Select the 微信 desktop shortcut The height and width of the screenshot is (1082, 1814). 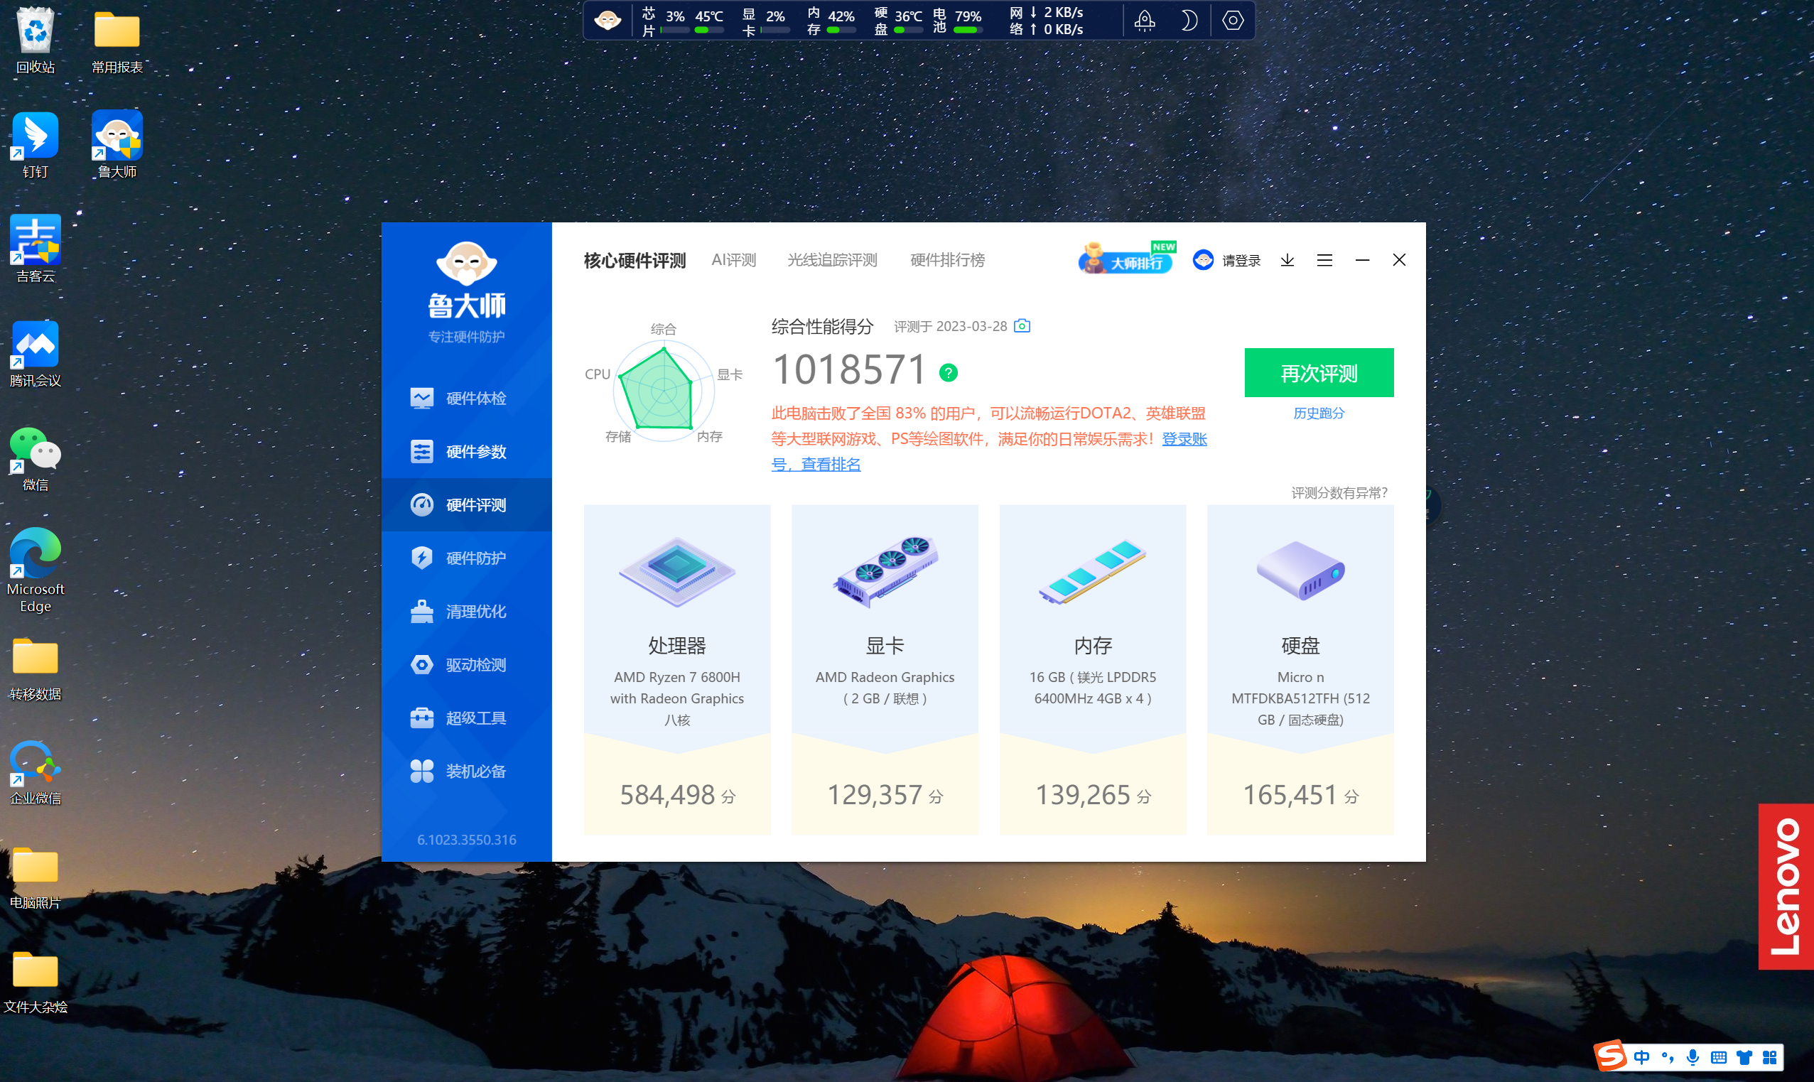pyautogui.click(x=35, y=459)
